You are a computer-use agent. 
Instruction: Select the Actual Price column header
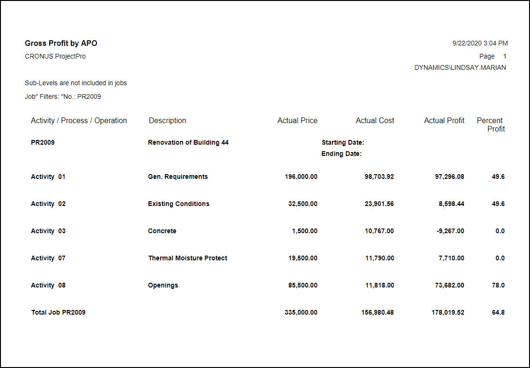tap(297, 121)
